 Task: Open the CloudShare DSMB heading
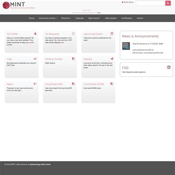tap(93, 84)
